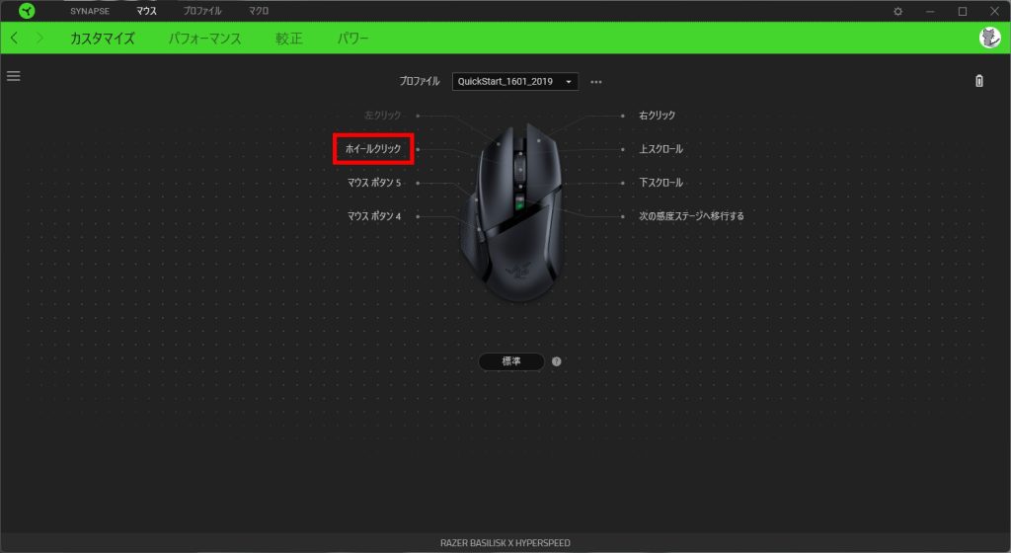Switch to the パフォーマンス tab

tap(205, 39)
